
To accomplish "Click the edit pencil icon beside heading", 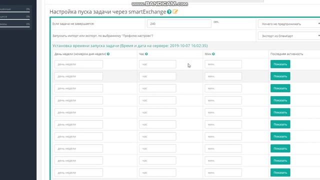I will coord(175,11).
